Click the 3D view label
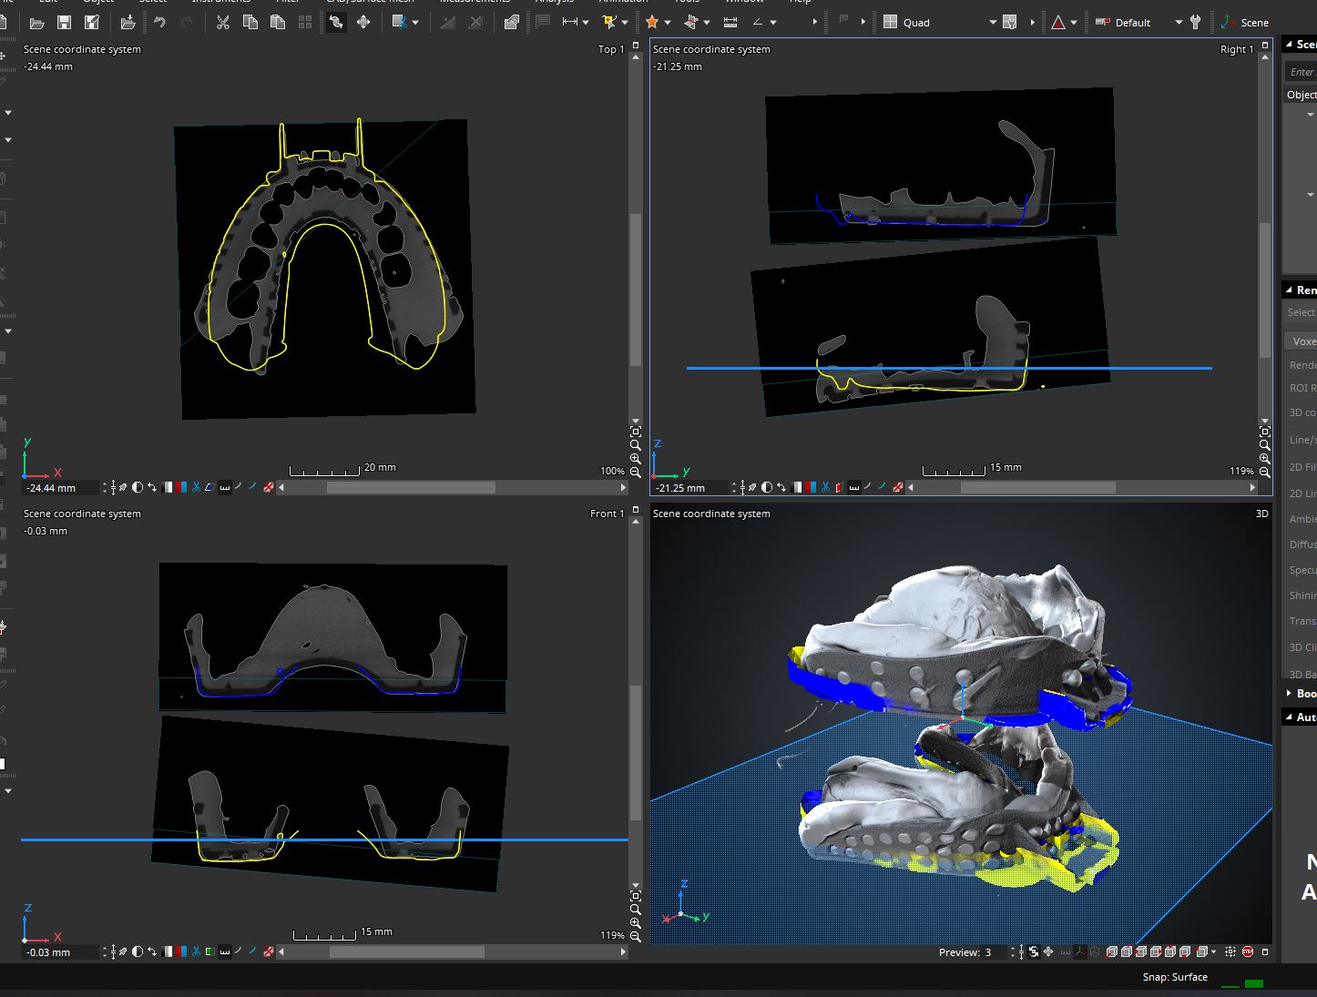The height and width of the screenshot is (997, 1317). (1261, 514)
